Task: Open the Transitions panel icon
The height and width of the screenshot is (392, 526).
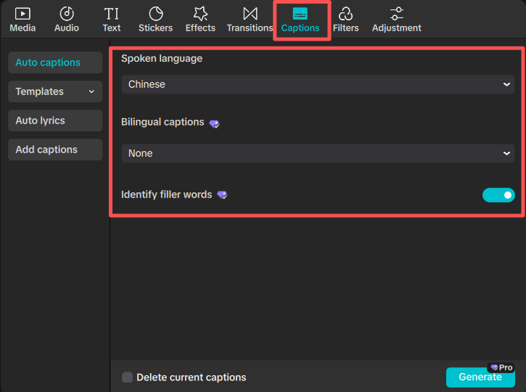Action: point(250,14)
